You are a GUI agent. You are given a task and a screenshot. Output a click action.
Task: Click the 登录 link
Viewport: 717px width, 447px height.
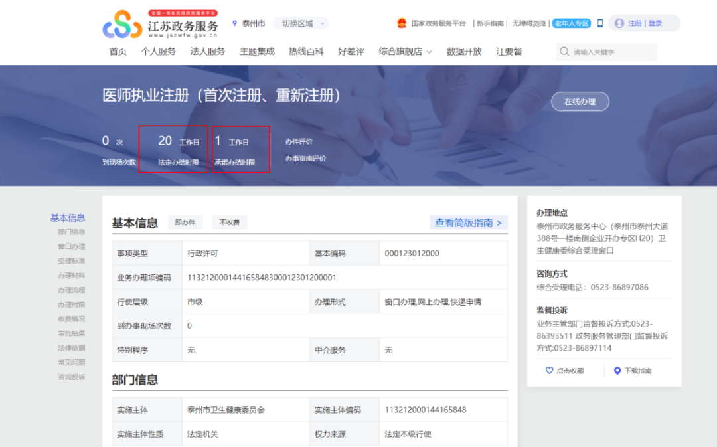coord(655,23)
